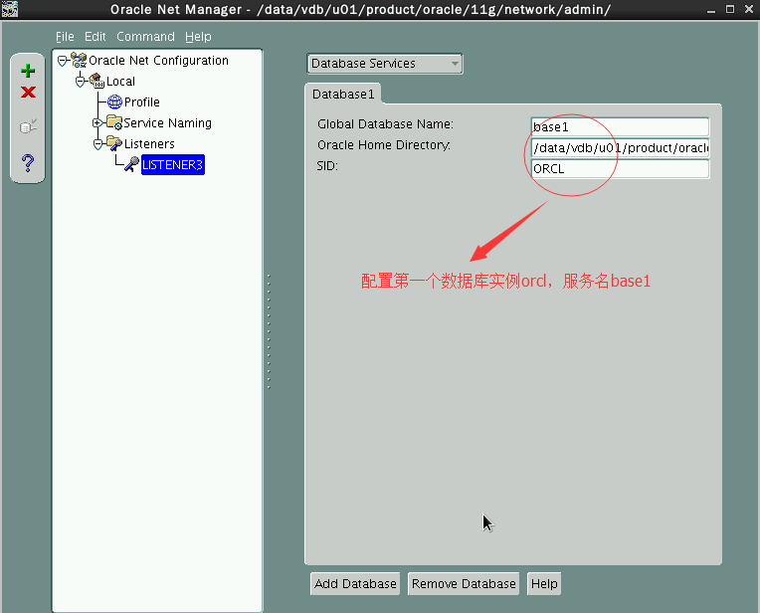The image size is (760, 613).
Task: Click the Add Database button
Action: 355,583
